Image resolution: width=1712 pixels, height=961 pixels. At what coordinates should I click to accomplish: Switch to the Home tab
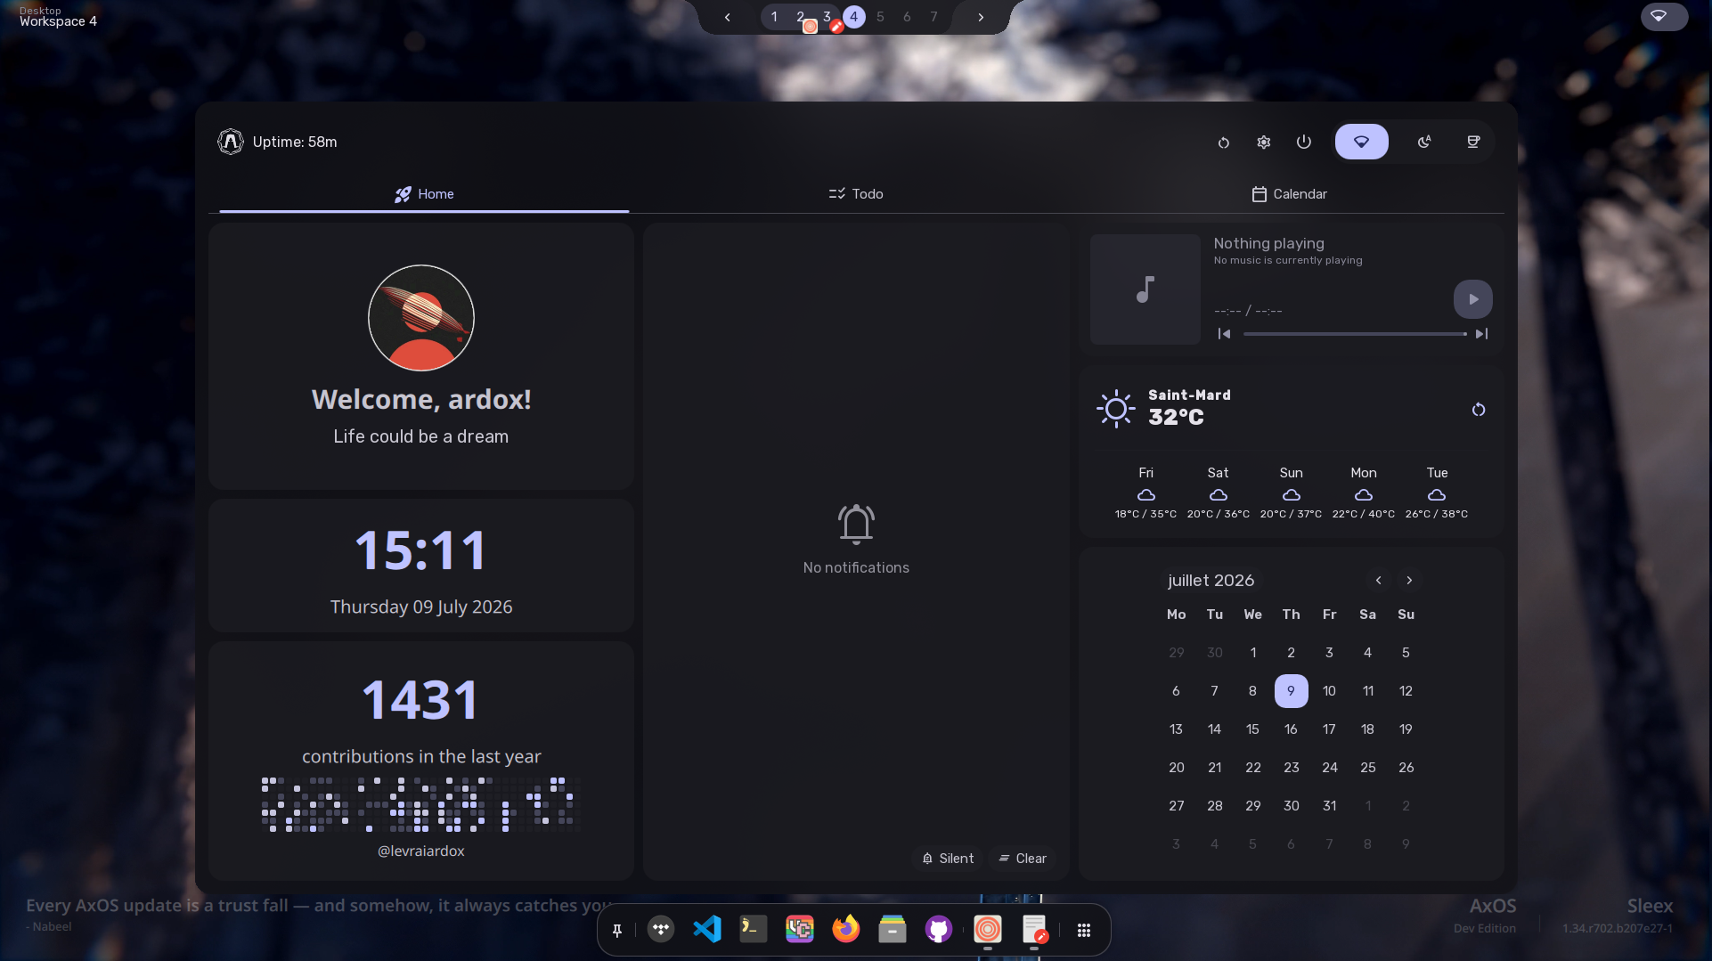[x=424, y=194]
